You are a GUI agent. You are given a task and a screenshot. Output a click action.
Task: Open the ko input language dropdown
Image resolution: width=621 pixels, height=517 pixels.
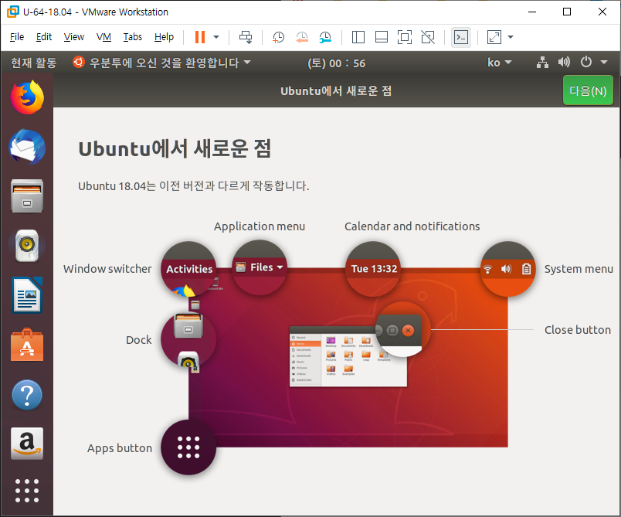pyautogui.click(x=500, y=63)
